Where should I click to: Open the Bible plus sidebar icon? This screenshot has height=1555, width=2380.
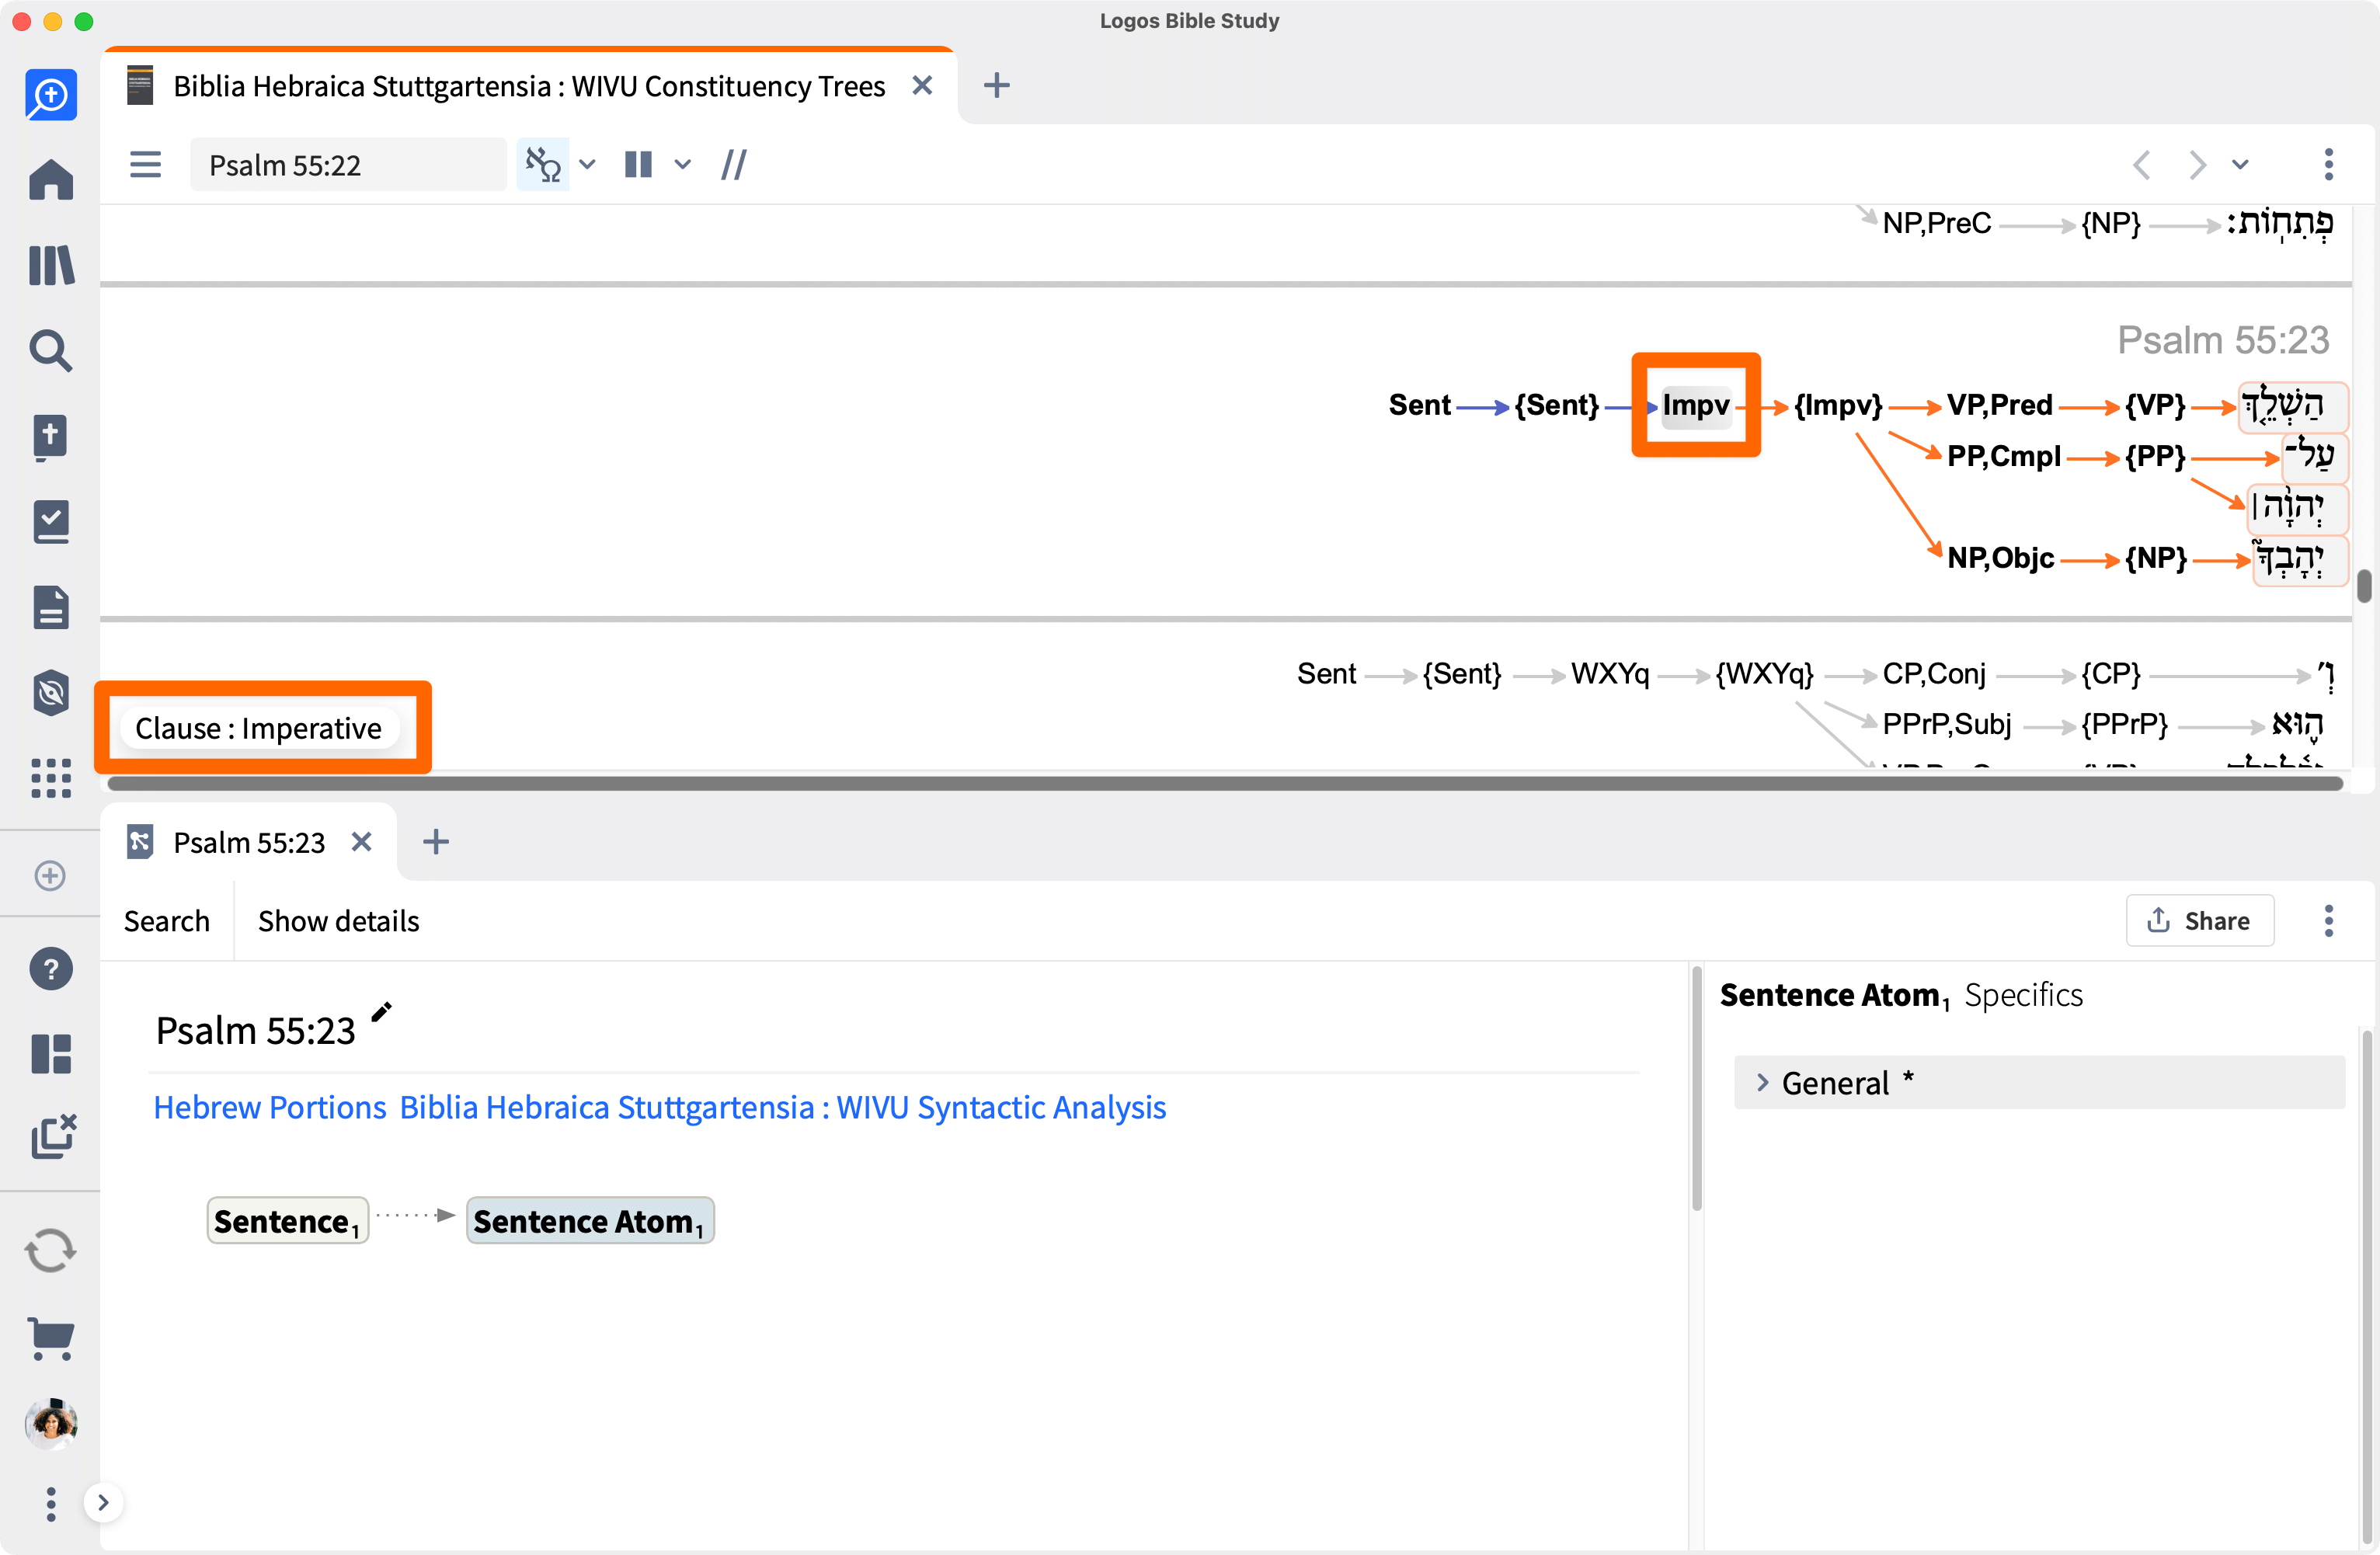pos(51,437)
